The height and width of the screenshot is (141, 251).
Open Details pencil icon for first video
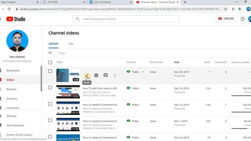click(x=87, y=76)
